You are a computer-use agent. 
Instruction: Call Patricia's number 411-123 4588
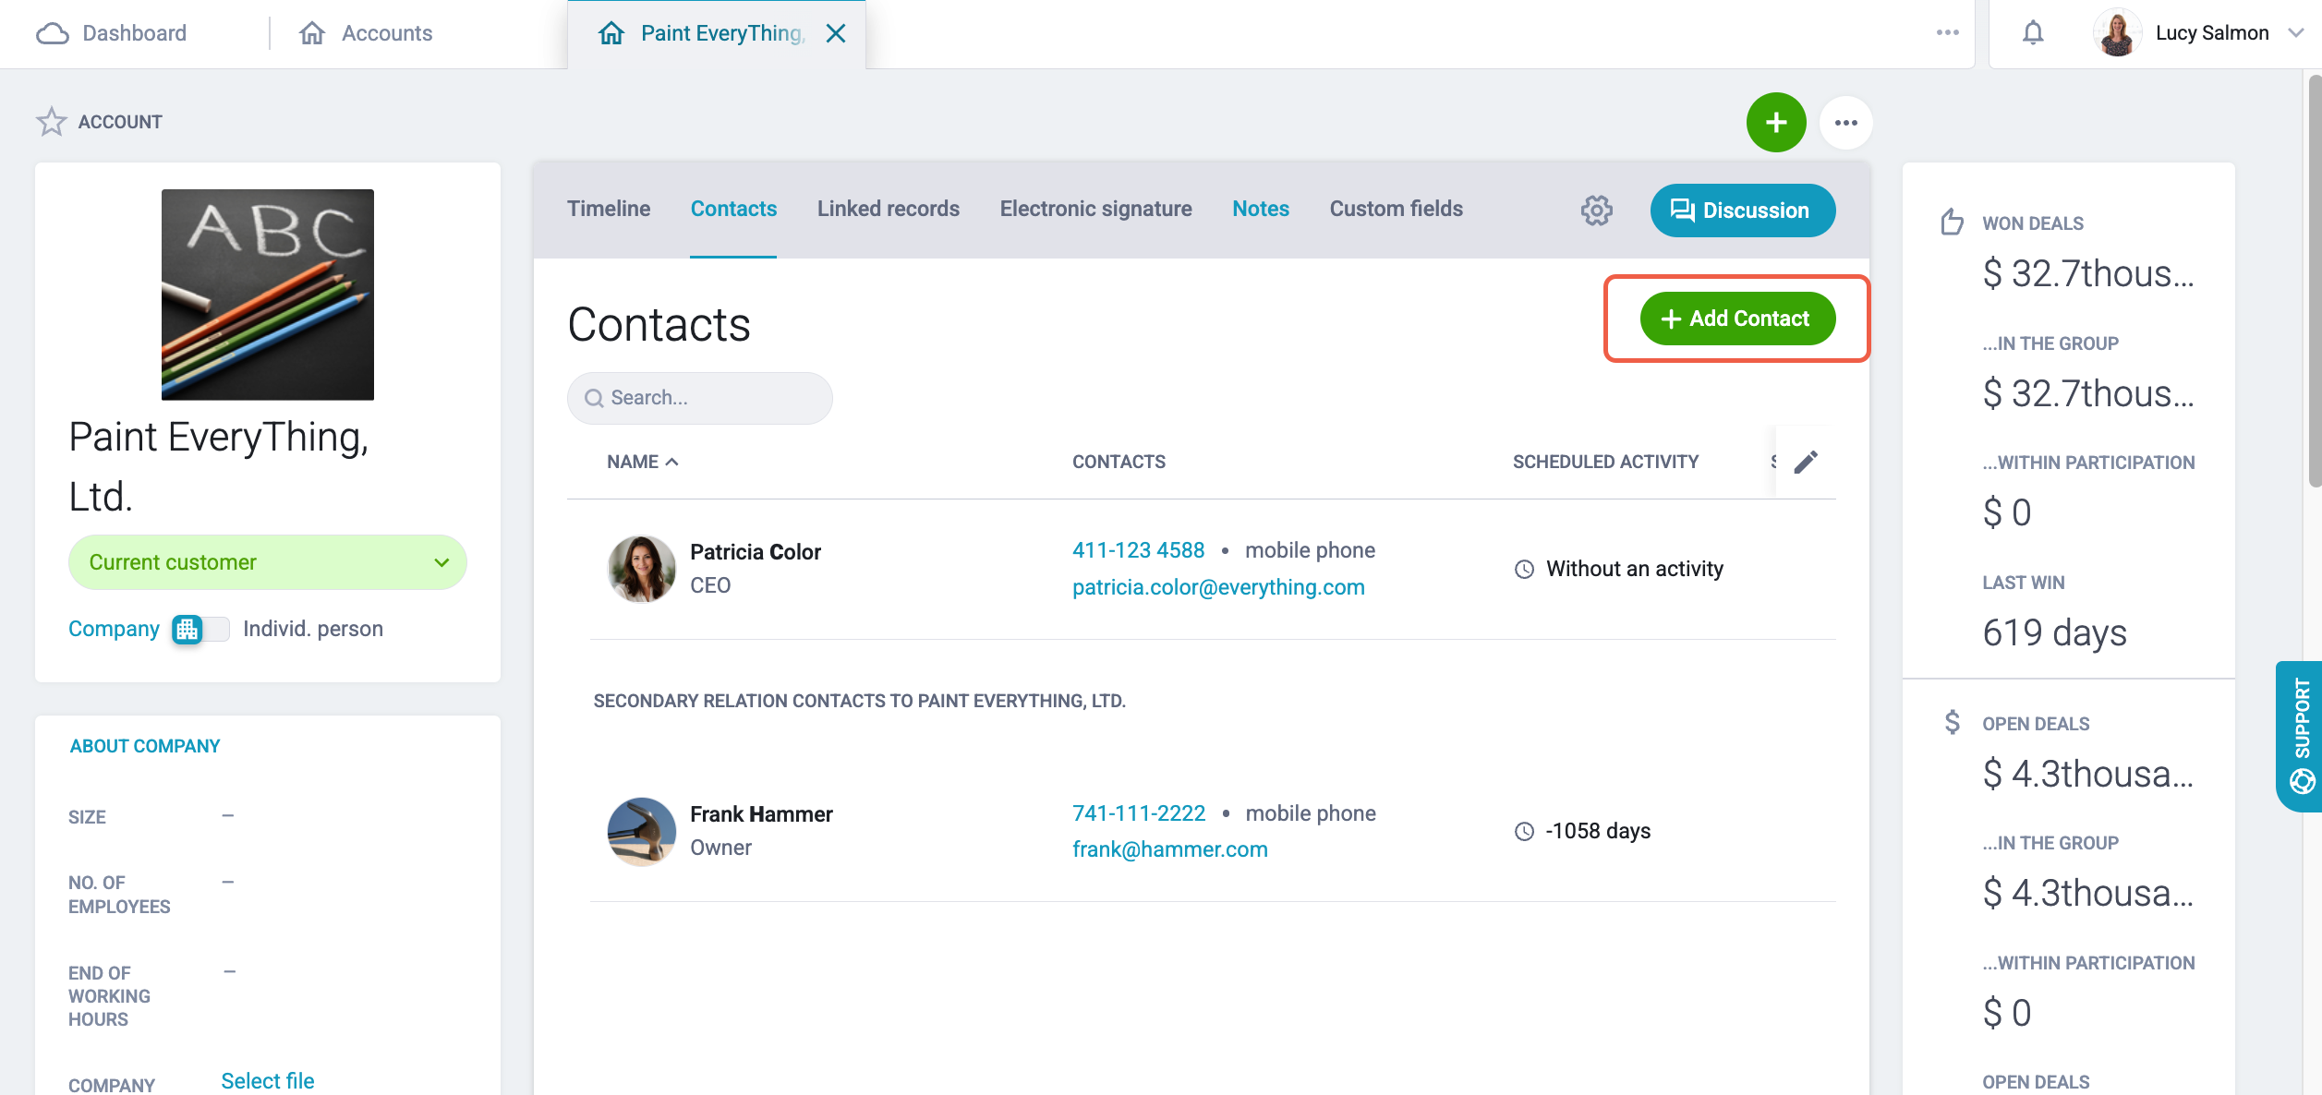click(1138, 550)
